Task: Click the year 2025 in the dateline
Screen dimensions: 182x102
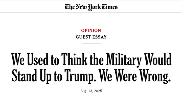Action: (98, 91)
